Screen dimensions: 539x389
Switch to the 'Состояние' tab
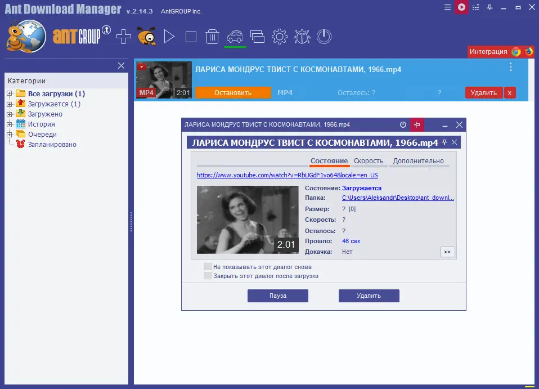[329, 160]
